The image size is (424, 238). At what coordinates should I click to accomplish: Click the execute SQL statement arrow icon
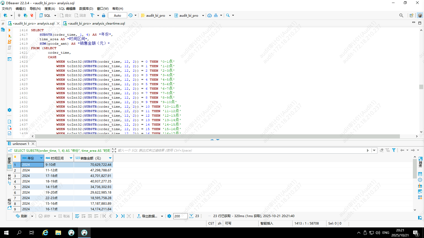point(10,30)
